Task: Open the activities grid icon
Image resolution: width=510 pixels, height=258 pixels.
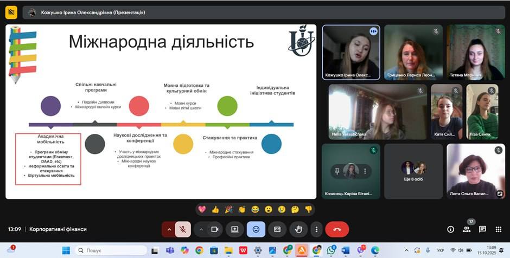Action: click(498, 229)
